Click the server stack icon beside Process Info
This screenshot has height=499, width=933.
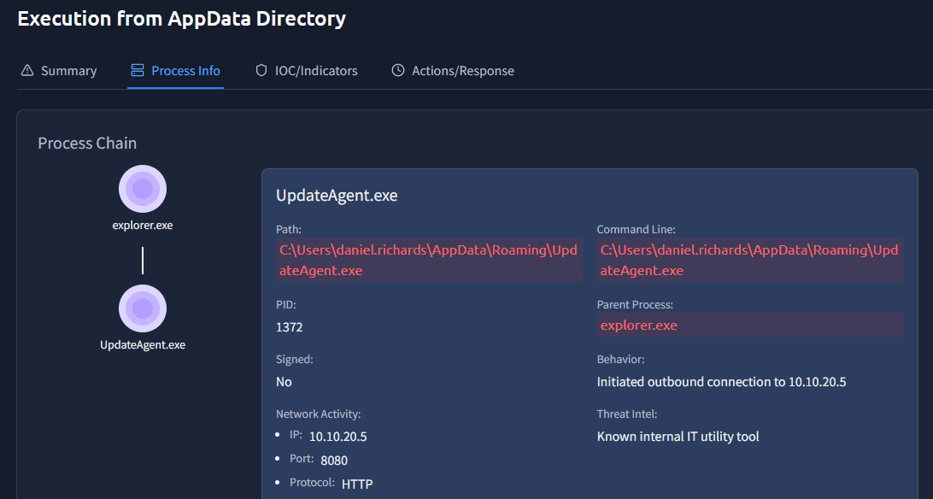coord(138,71)
